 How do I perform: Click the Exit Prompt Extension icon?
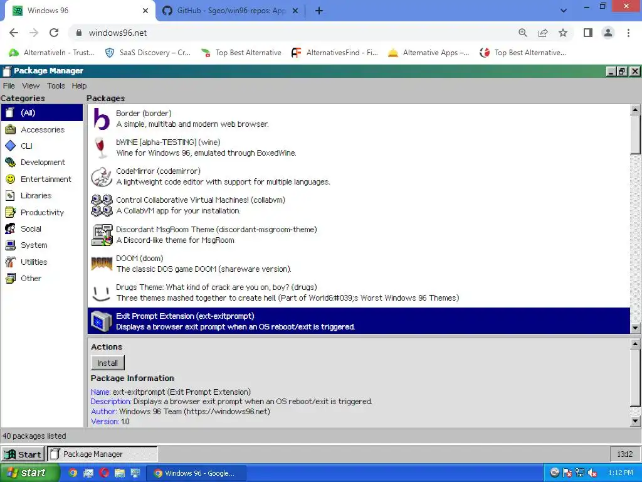(x=101, y=321)
